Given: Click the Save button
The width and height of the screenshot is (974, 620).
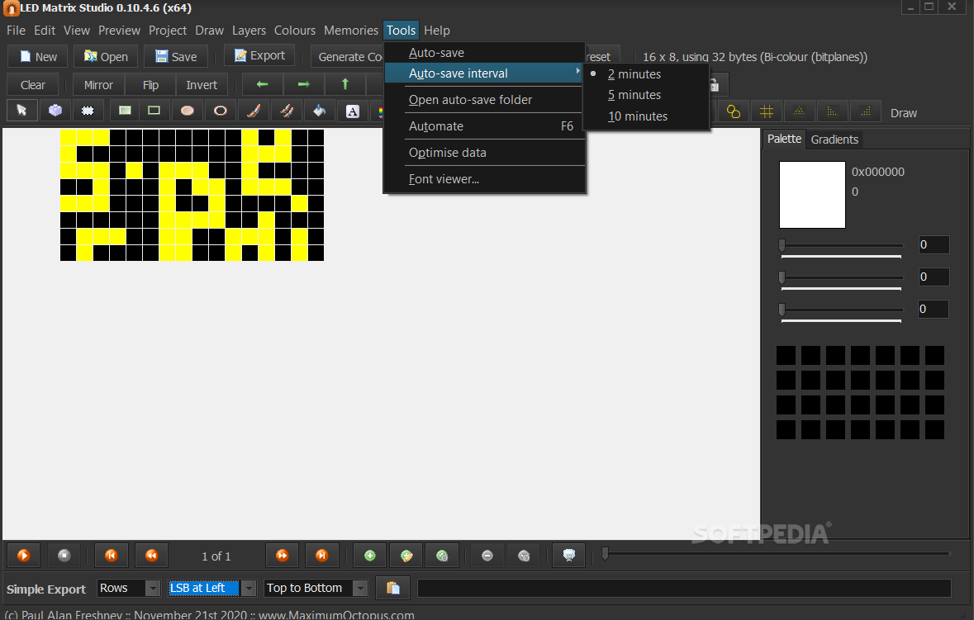Looking at the screenshot, I should point(176,56).
